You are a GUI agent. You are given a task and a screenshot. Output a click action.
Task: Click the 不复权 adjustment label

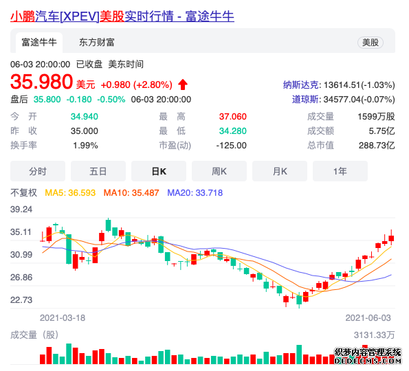coord(24,192)
